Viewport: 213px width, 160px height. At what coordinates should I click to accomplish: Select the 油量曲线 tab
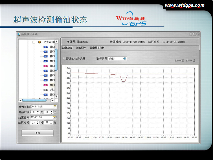67,48
